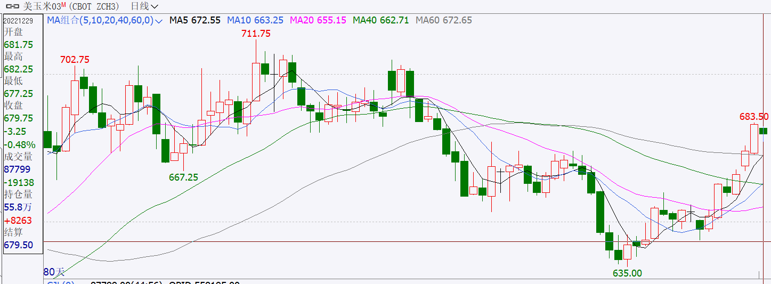This screenshot has width=771, height=284.
Task: Click the last green candlestick below 683.50
Action: (762, 131)
